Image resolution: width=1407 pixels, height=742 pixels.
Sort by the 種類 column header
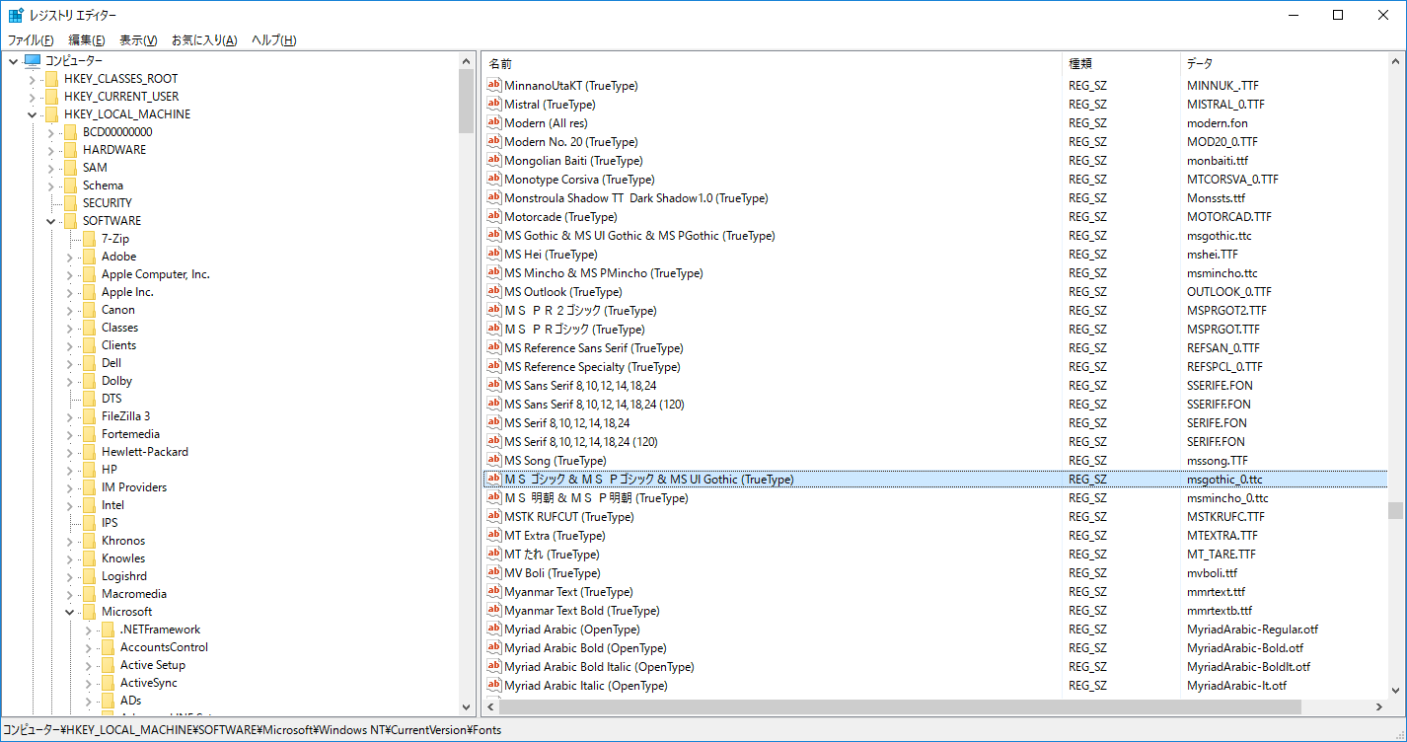click(x=1121, y=63)
